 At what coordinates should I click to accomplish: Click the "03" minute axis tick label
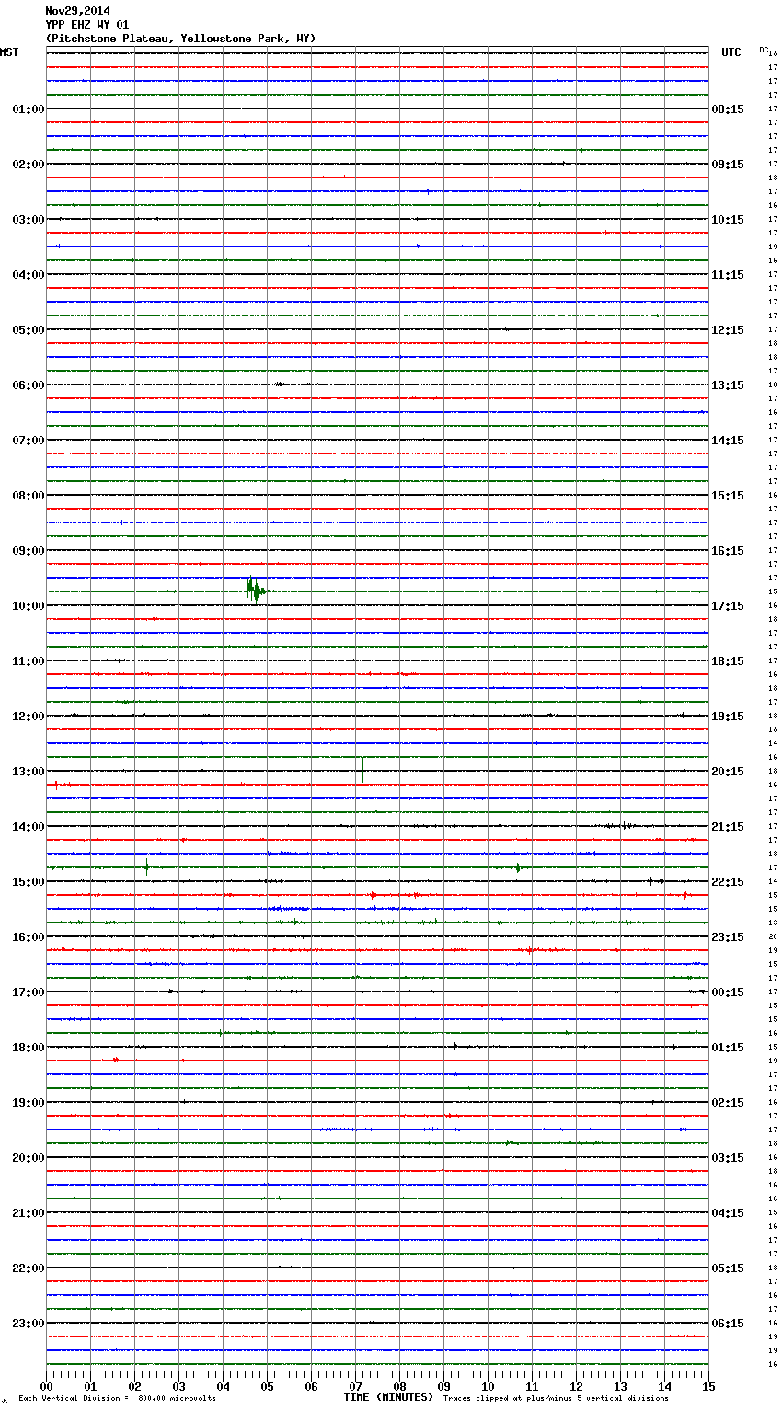pyautogui.click(x=178, y=1386)
